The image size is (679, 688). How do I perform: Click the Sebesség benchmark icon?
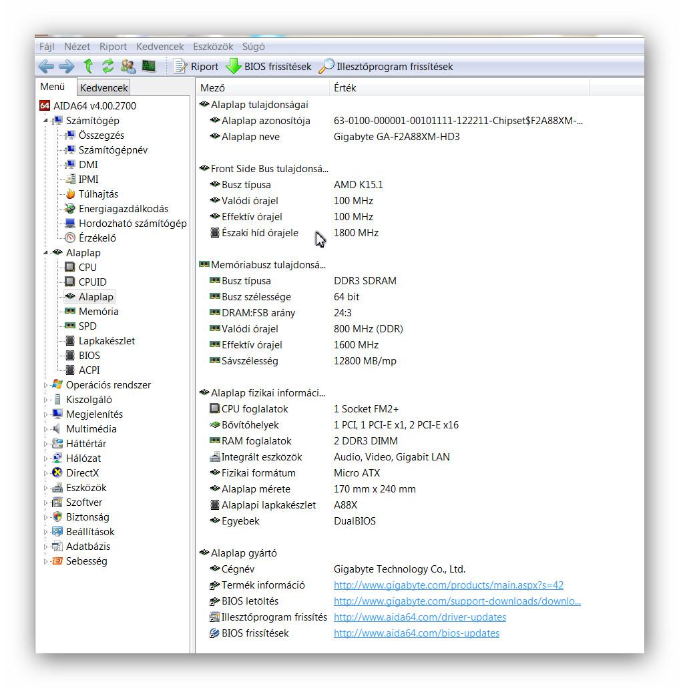[57, 561]
